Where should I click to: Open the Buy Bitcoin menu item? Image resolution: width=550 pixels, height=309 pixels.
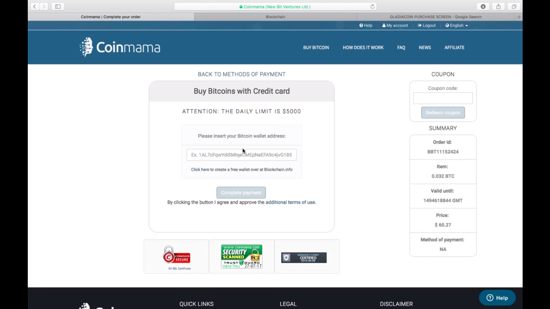click(x=316, y=47)
